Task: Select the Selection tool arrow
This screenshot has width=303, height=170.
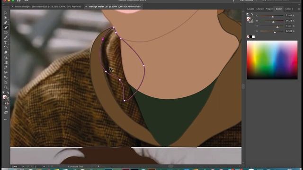Action: [6, 13]
